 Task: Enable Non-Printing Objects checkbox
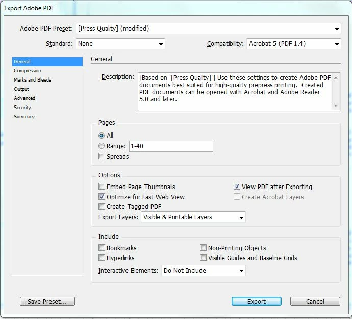pyautogui.click(x=203, y=248)
